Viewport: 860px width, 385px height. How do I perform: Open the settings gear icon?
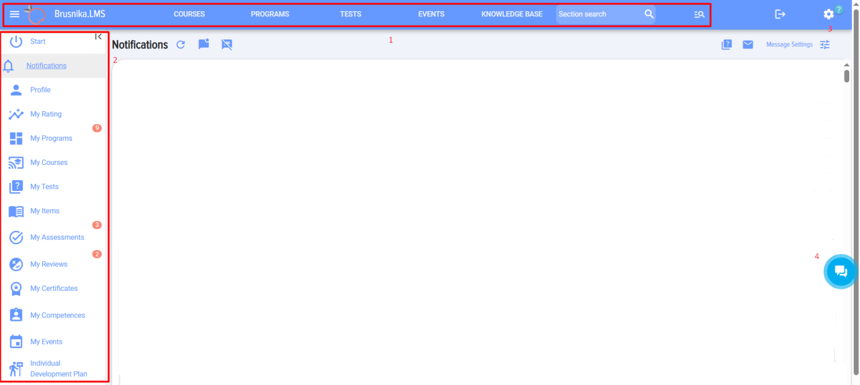click(829, 14)
